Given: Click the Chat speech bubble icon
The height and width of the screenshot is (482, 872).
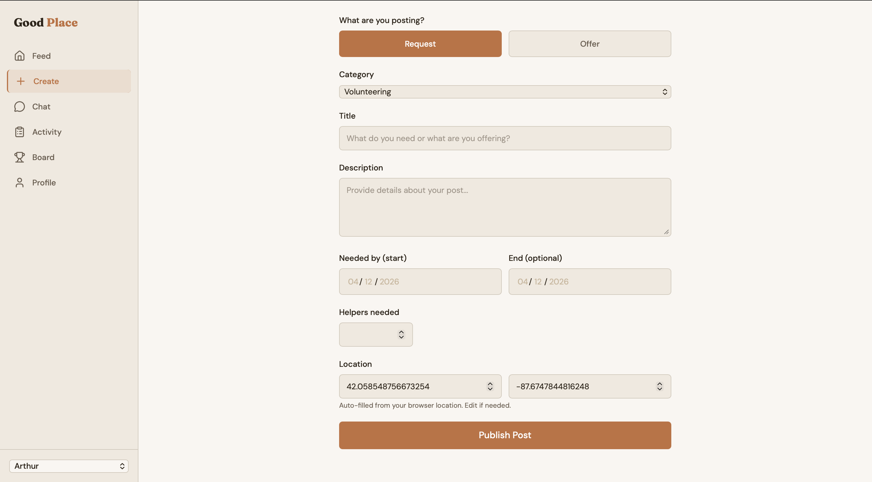Looking at the screenshot, I should (20, 107).
